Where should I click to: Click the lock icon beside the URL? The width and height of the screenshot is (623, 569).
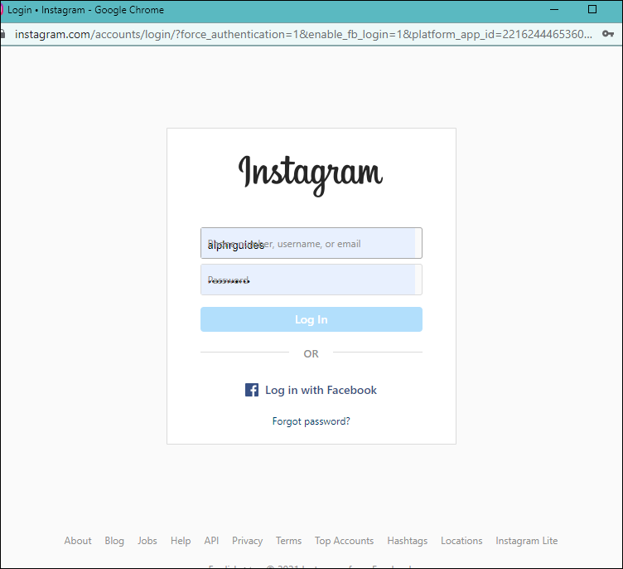coord(2,34)
